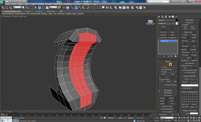Activate the Select and Rotate tool
Viewport: 201px width, 122px height.
(43, 8)
